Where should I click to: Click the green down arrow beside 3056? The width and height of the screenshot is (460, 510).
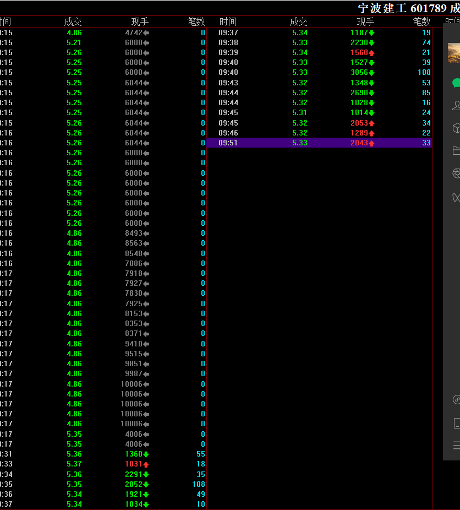(371, 73)
